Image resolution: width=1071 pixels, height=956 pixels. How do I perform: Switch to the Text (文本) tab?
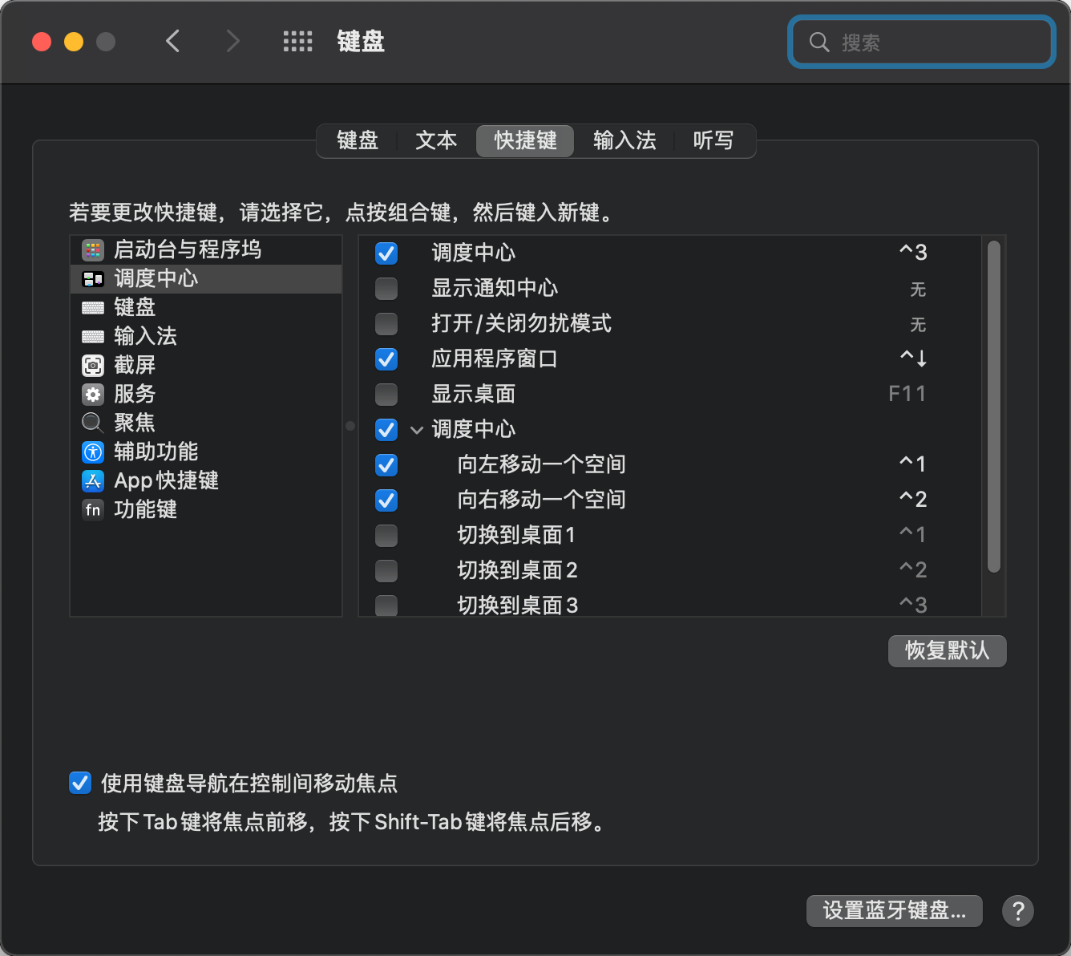click(x=436, y=141)
